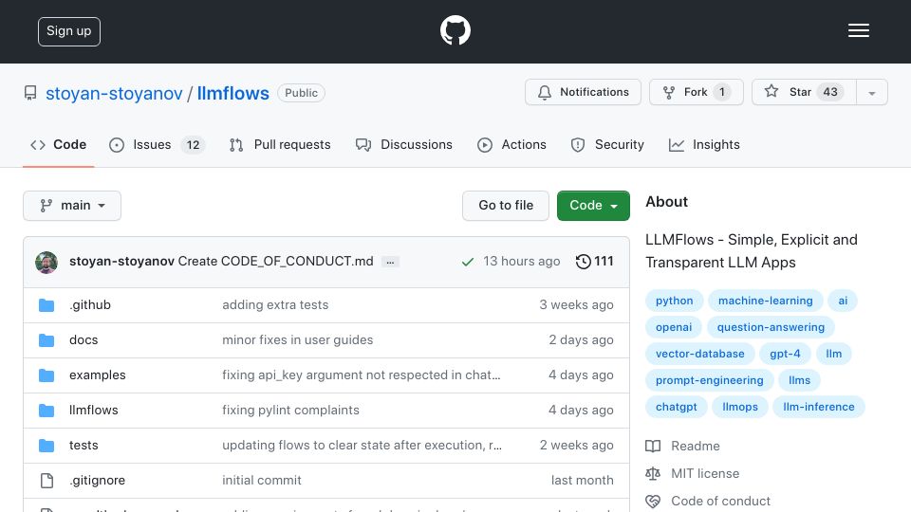The width and height of the screenshot is (911, 512).
Task: Select the openai topic tag
Action: click(x=674, y=327)
